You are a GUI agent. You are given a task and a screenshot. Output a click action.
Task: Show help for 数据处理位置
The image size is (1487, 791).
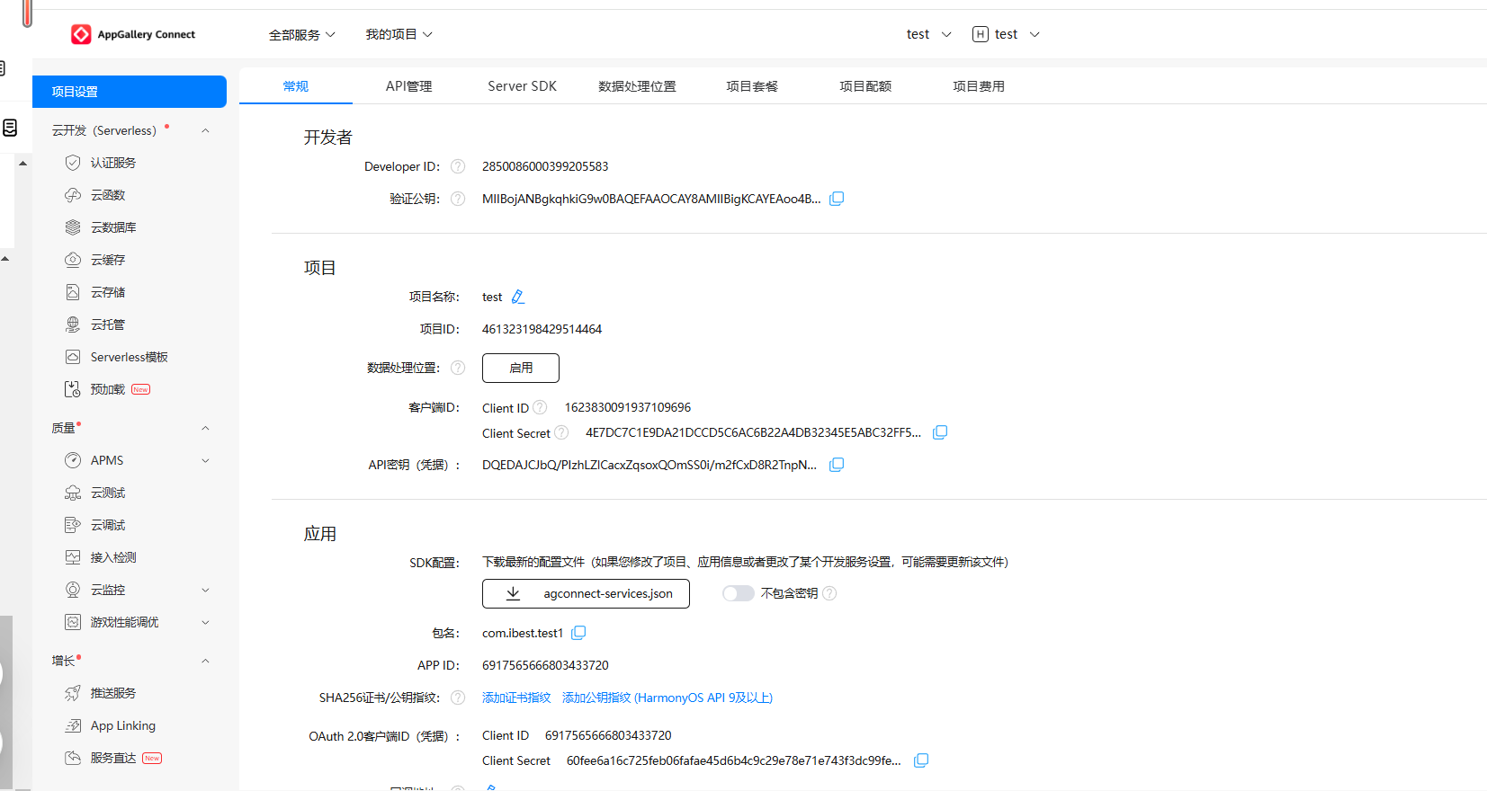pyautogui.click(x=458, y=368)
